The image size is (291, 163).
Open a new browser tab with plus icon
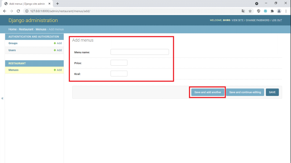pos(57,3)
